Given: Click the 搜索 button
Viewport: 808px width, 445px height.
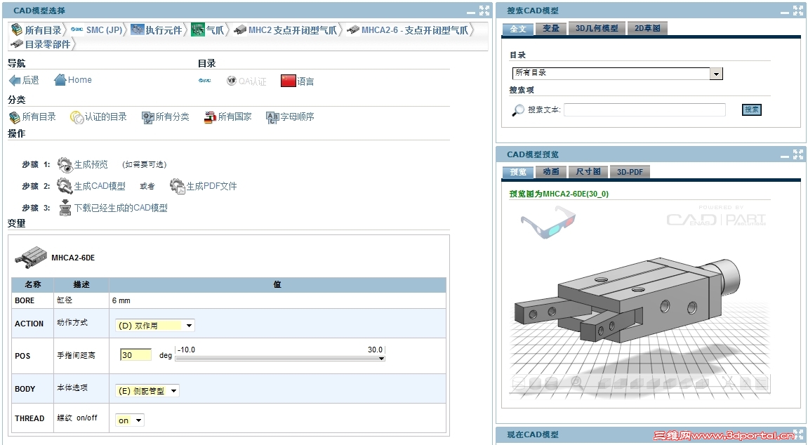Looking at the screenshot, I should pos(751,109).
